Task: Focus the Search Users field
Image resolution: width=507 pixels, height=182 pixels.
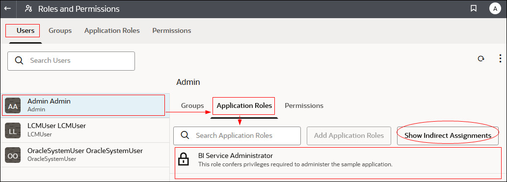Action: click(x=71, y=61)
